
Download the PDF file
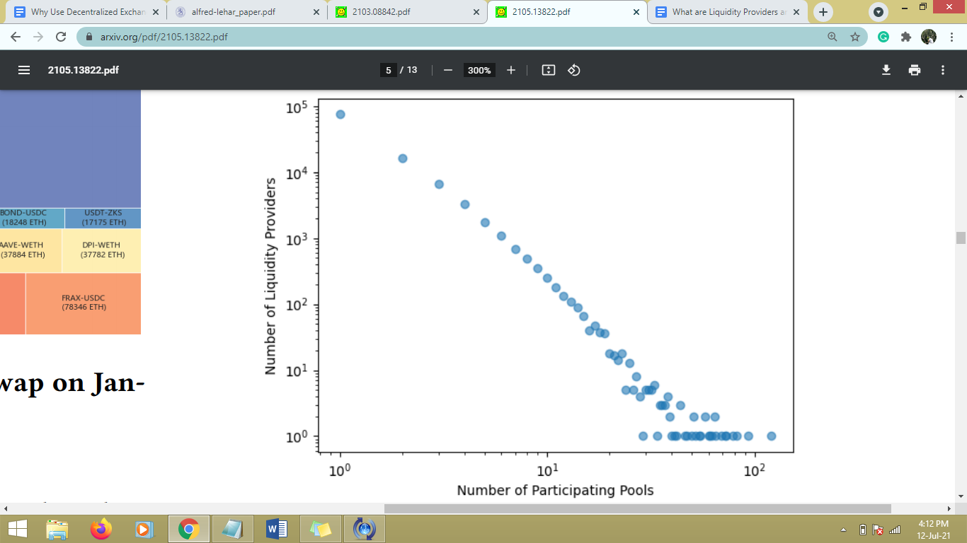click(886, 70)
